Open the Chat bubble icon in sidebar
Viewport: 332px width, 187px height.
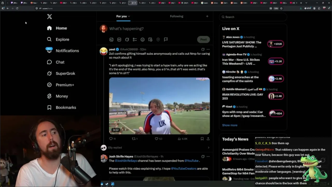(x=49, y=62)
